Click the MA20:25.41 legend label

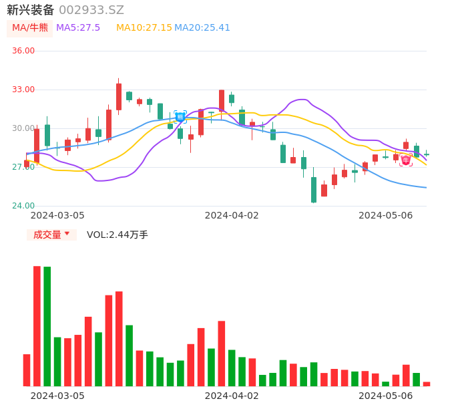[202, 28]
